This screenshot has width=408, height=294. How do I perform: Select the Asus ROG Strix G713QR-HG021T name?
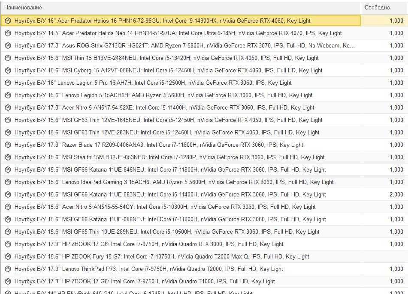[184, 46]
